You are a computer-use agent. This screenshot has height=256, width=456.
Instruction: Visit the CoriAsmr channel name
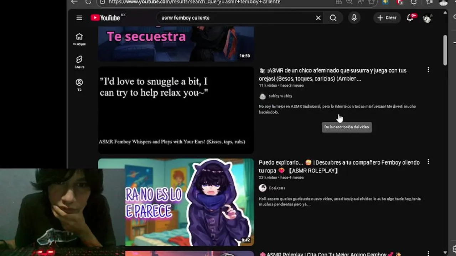pyautogui.click(x=277, y=188)
